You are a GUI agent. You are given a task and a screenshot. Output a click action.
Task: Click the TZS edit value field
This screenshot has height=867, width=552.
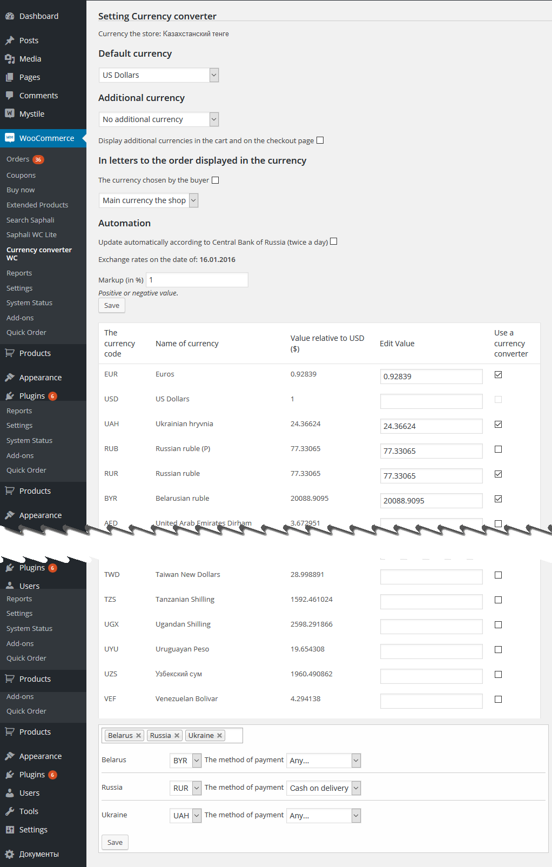(x=432, y=602)
